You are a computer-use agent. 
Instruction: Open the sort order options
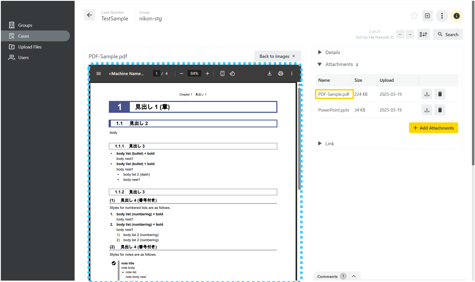423,34
